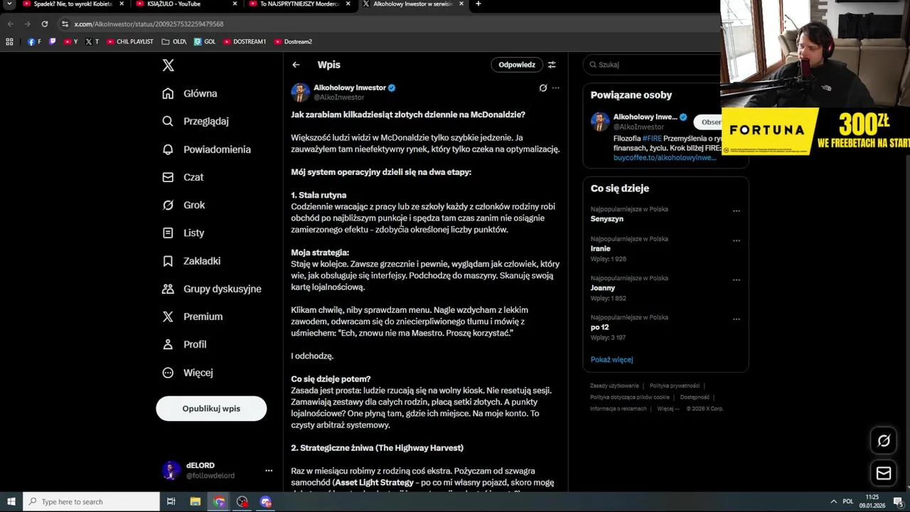Open more options for 'po 12' trend
Image resolution: width=910 pixels, height=512 pixels.
click(737, 319)
